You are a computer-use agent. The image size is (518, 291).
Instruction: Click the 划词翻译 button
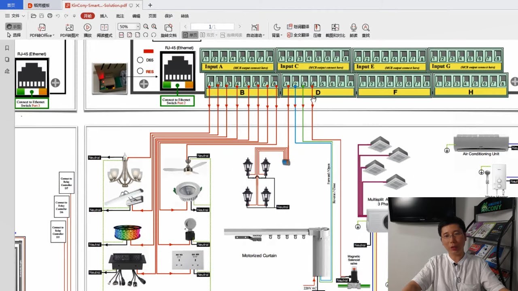298,27
